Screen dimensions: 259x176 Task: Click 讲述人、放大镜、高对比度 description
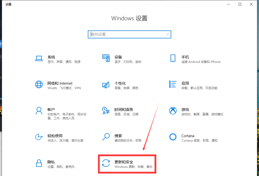[x=65, y=141]
